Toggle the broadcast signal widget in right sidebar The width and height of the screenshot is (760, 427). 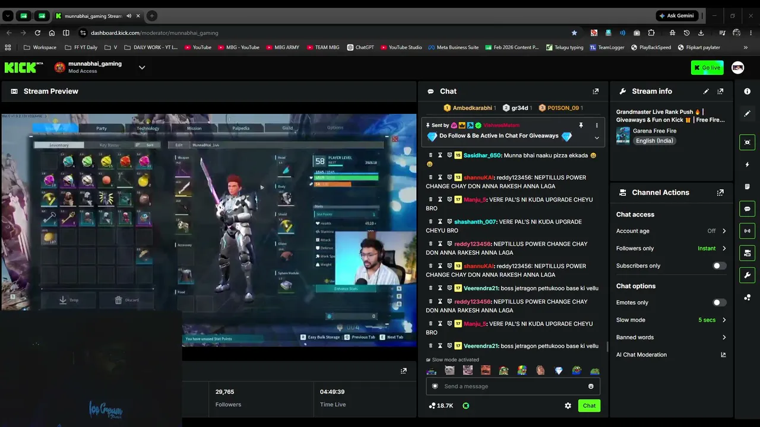coord(748,231)
